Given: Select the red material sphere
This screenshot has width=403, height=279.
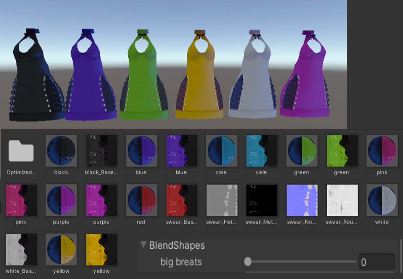Looking at the screenshot, I should click(x=141, y=200).
